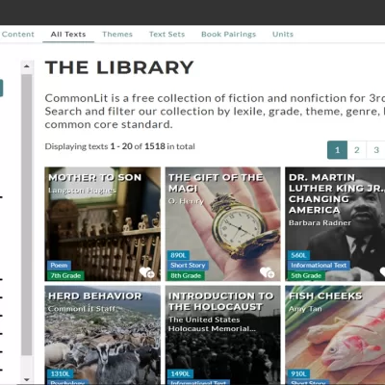The height and width of the screenshot is (385, 385).
Task: Favorite the Mother to Son text
Action: pos(147,272)
